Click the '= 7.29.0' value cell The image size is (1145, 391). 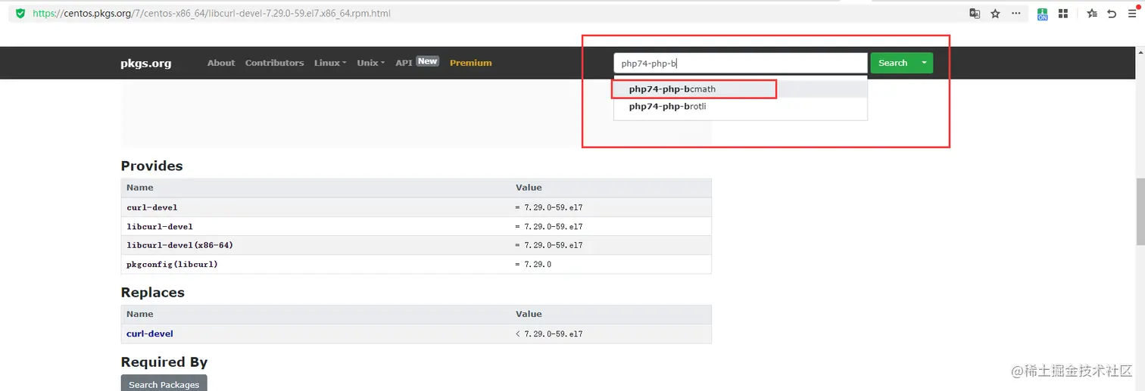533,265
